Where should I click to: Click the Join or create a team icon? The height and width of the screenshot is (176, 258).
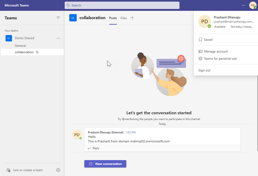(x=8, y=170)
